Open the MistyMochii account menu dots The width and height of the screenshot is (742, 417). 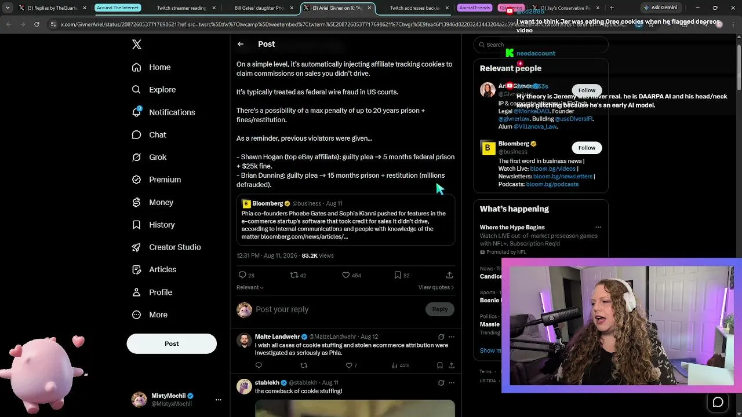[219, 400]
